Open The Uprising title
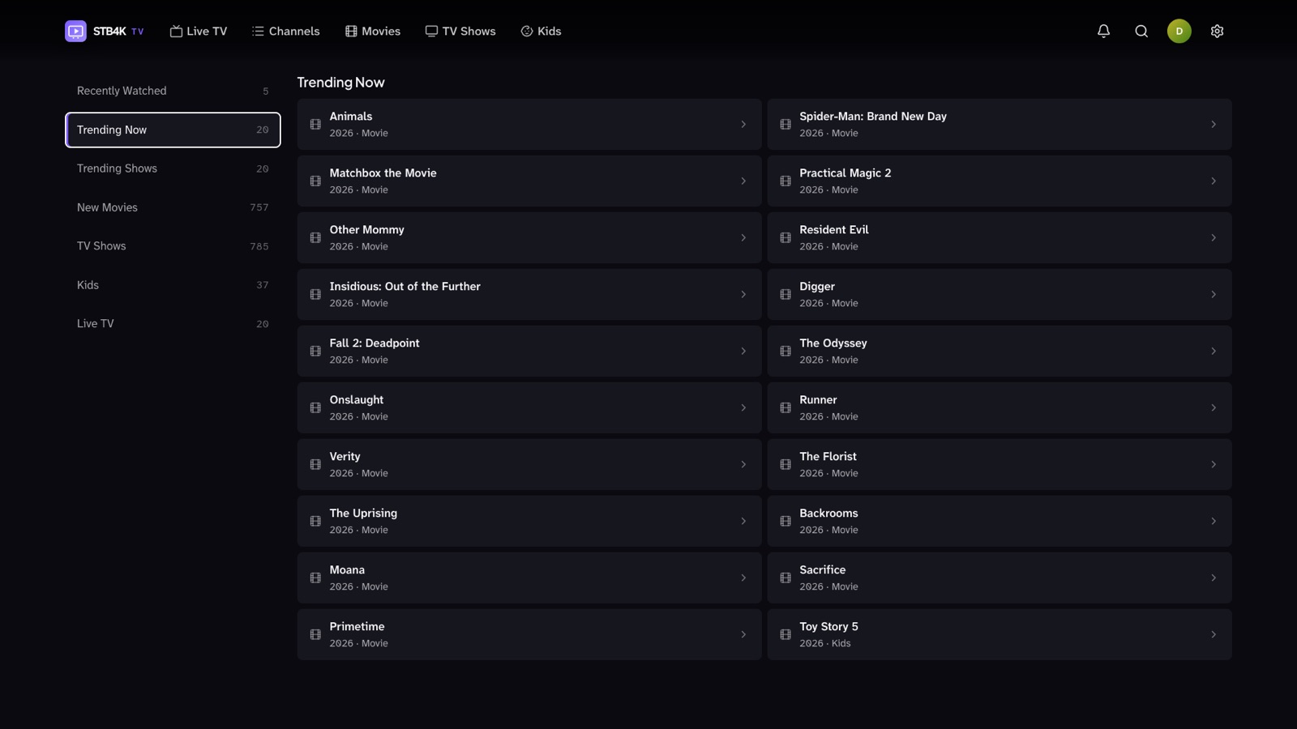 pos(529,522)
